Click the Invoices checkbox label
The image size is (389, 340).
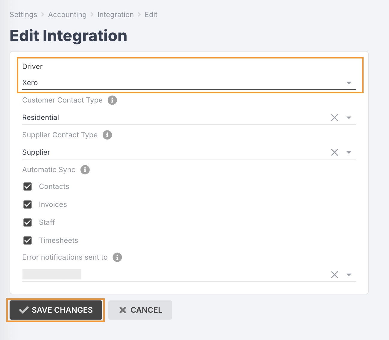point(53,204)
